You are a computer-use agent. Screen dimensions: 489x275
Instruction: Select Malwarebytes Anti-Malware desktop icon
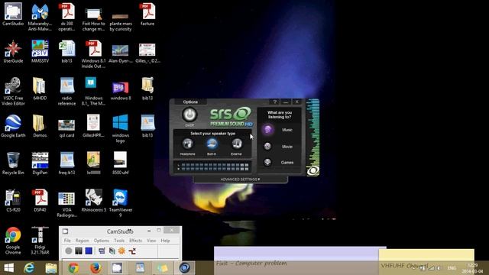tap(40, 17)
